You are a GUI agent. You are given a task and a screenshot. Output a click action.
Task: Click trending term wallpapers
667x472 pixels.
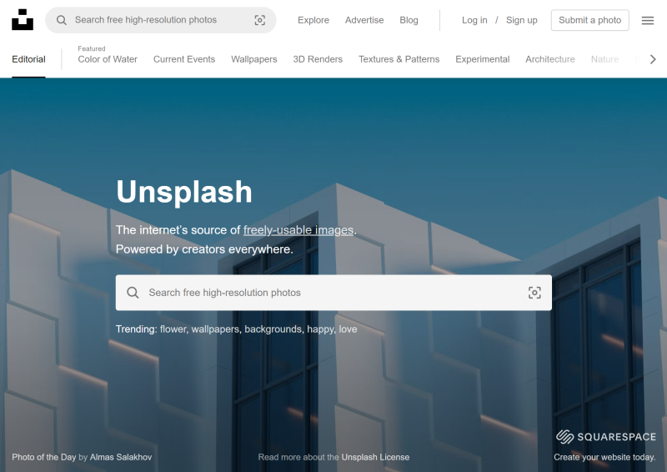pos(215,329)
